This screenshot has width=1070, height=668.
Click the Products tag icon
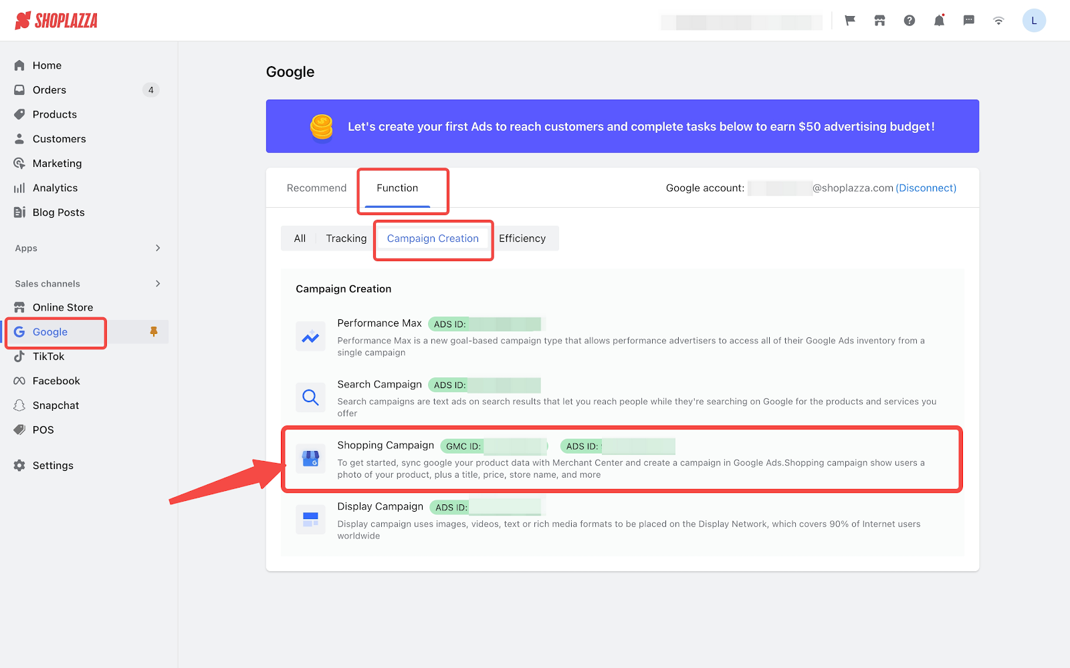(x=19, y=114)
